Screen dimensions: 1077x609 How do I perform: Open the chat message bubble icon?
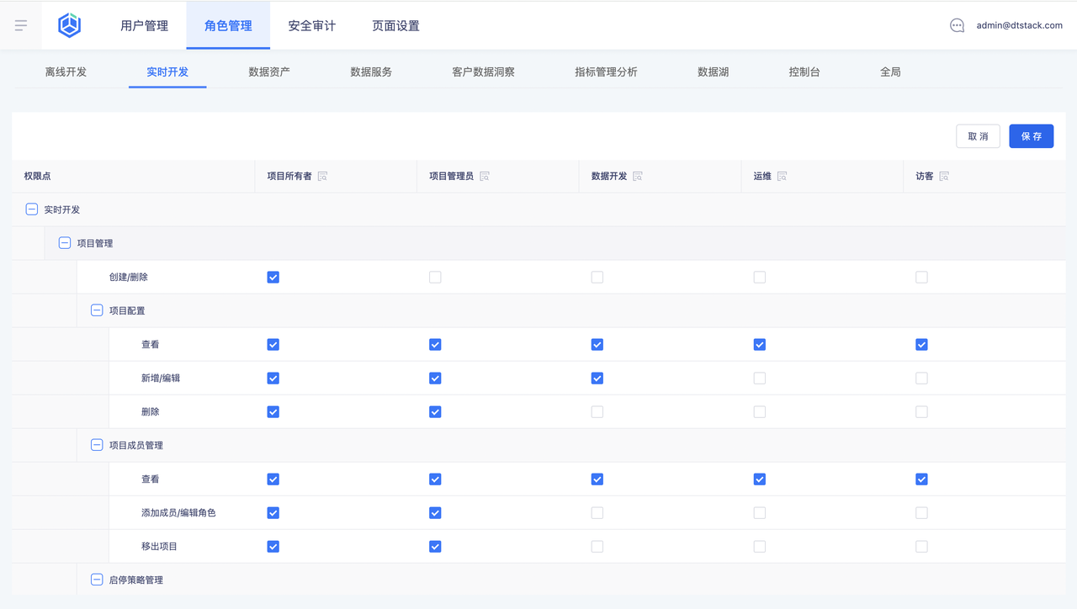click(x=957, y=25)
